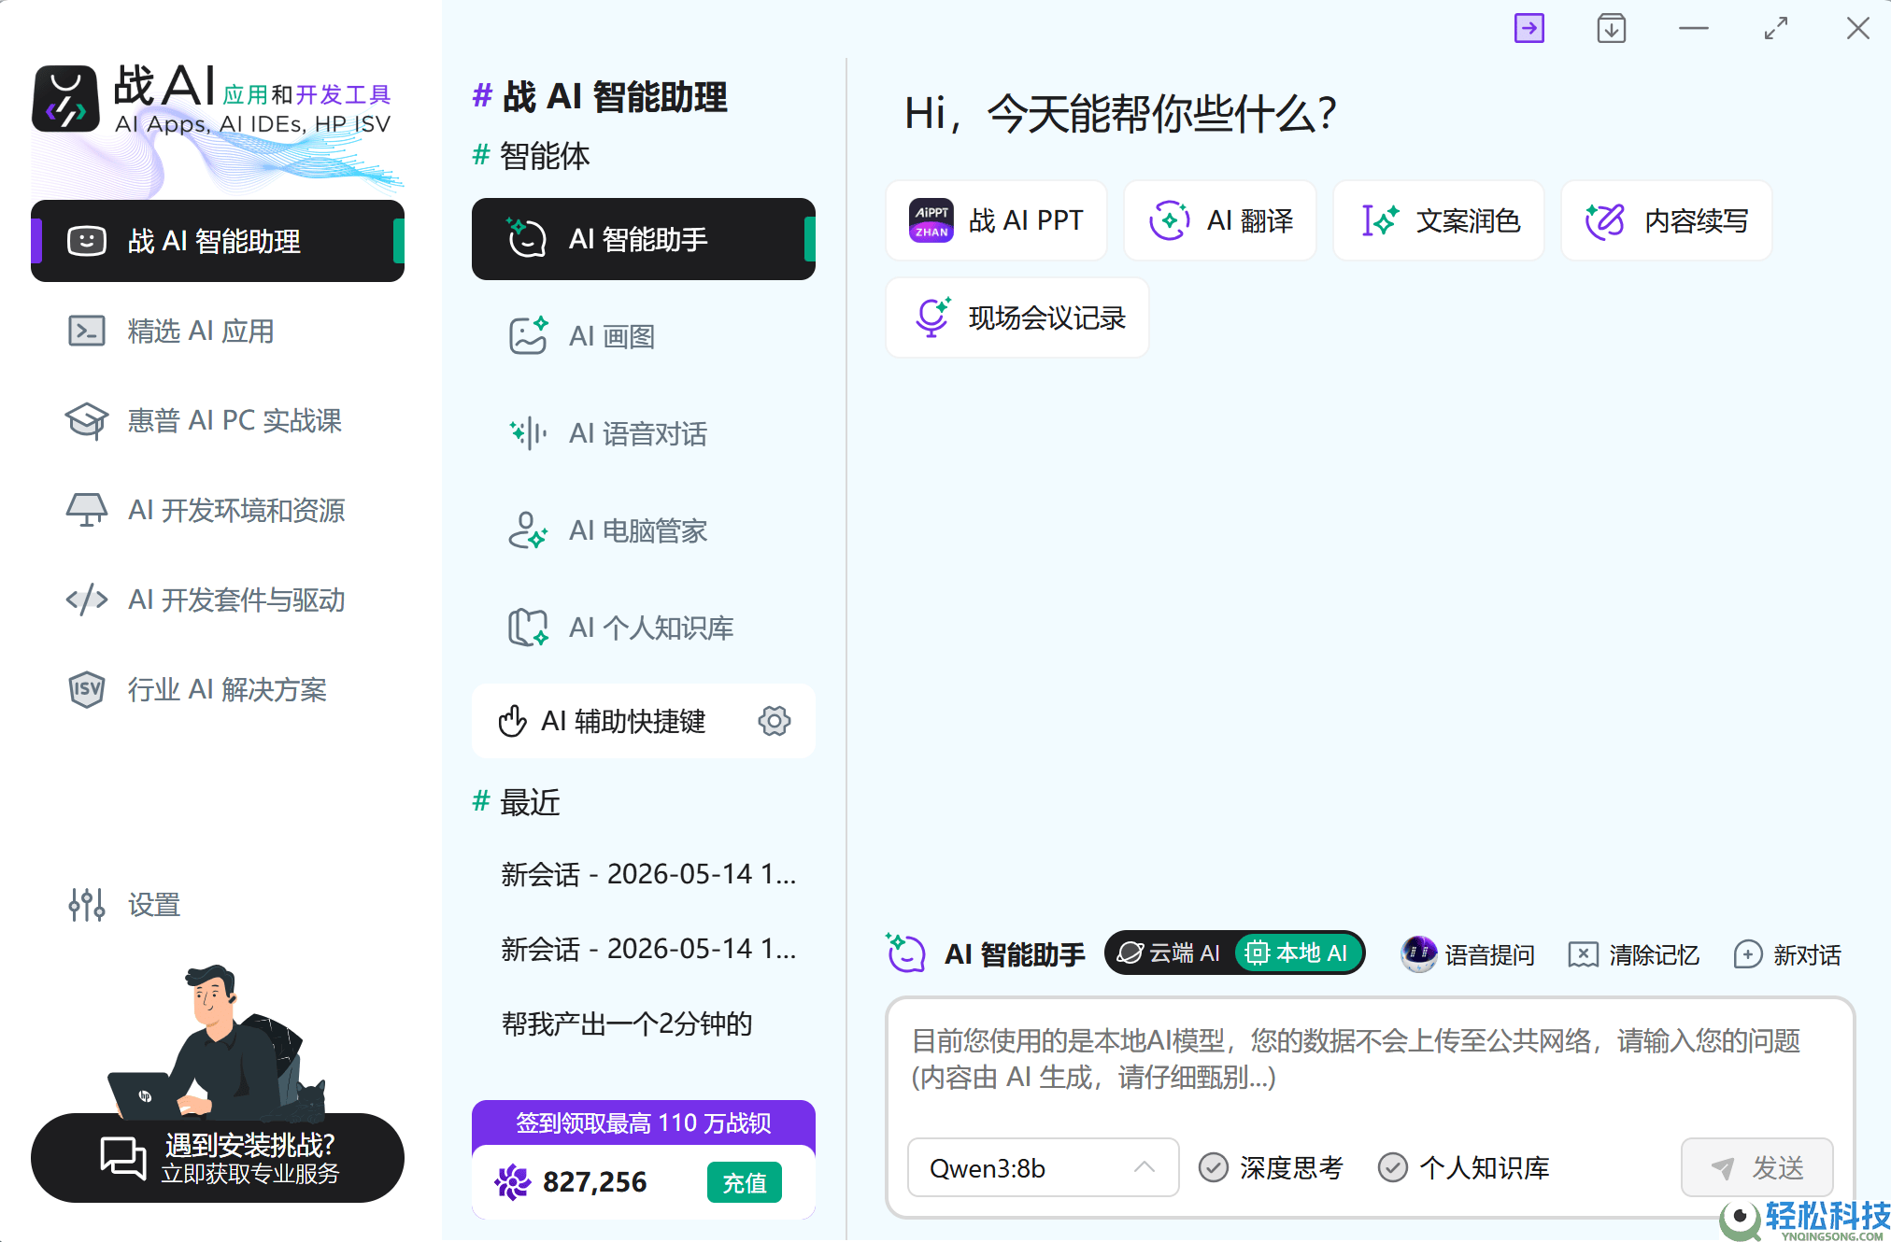Click the purple coin icon beside 827,256
Screen dimensions: 1891x1242
(512, 1182)
